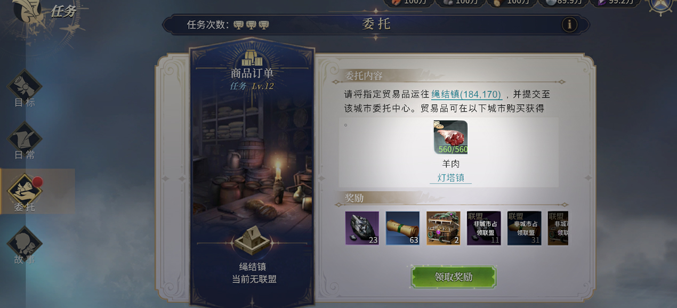Select the ore reward icon showing 23

362,228
